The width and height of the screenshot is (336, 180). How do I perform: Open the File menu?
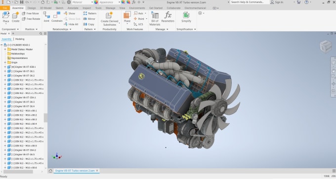click(x=5, y=8)
